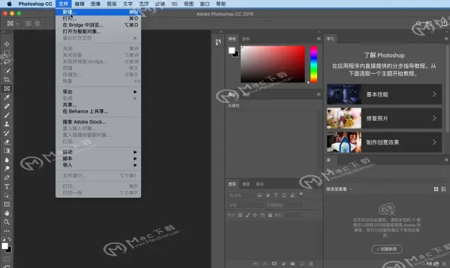Switch to the 通道 tab
The width and height of the screenshot is (450, 268).
click(x=246, y=184)
